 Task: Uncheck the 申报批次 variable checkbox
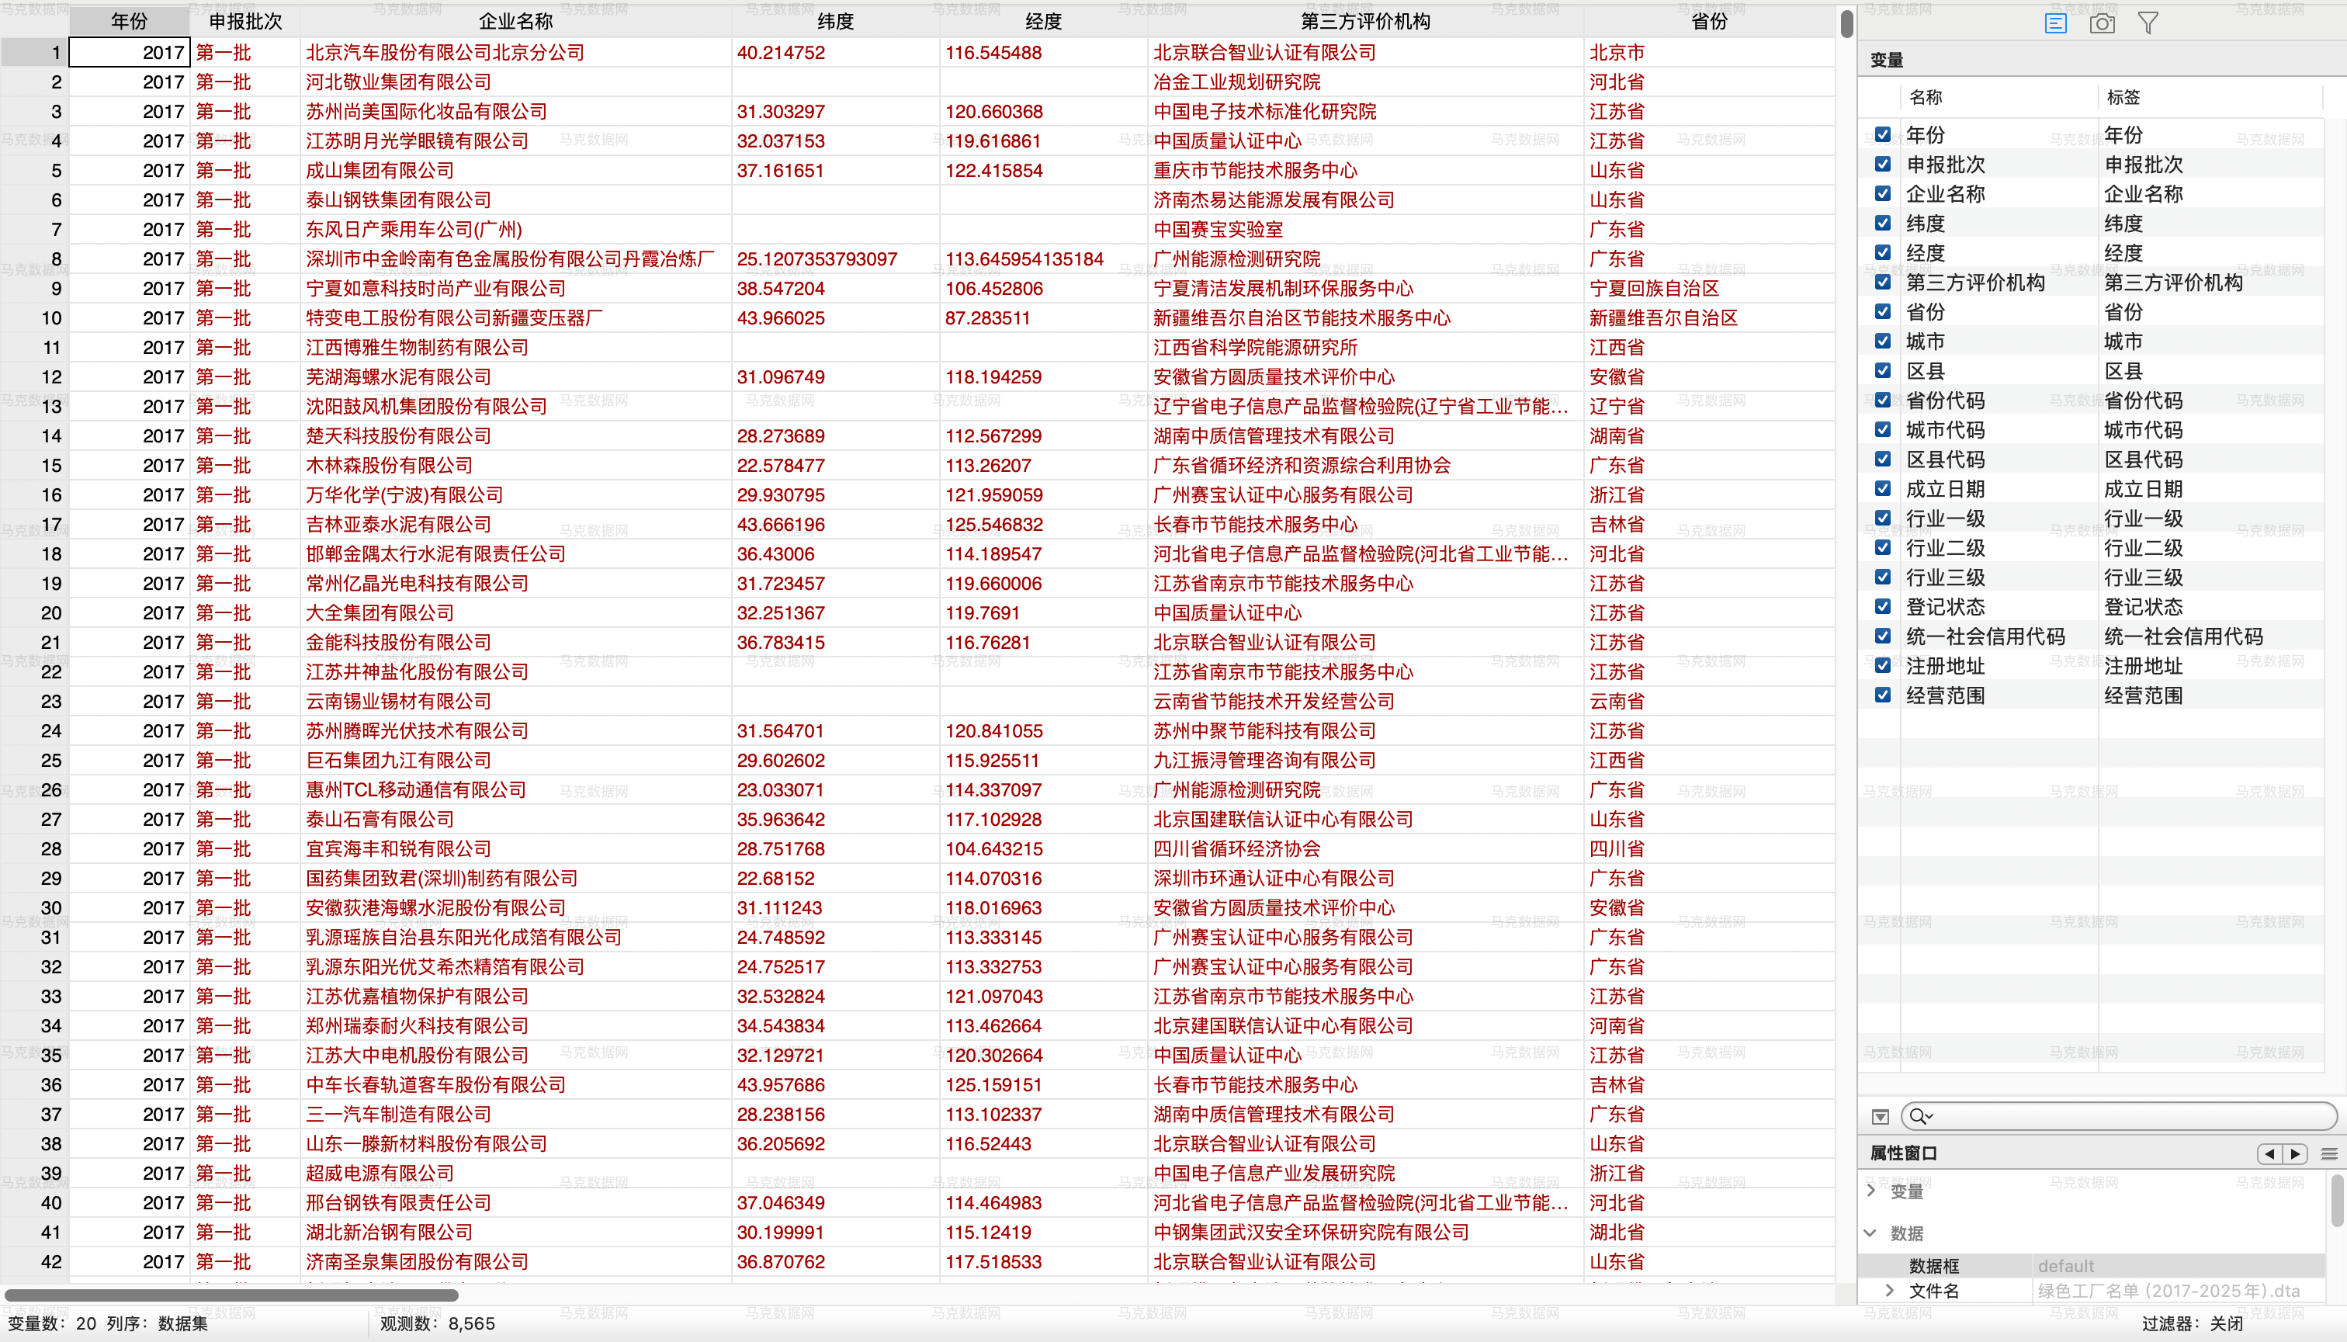coord(1883,164)
